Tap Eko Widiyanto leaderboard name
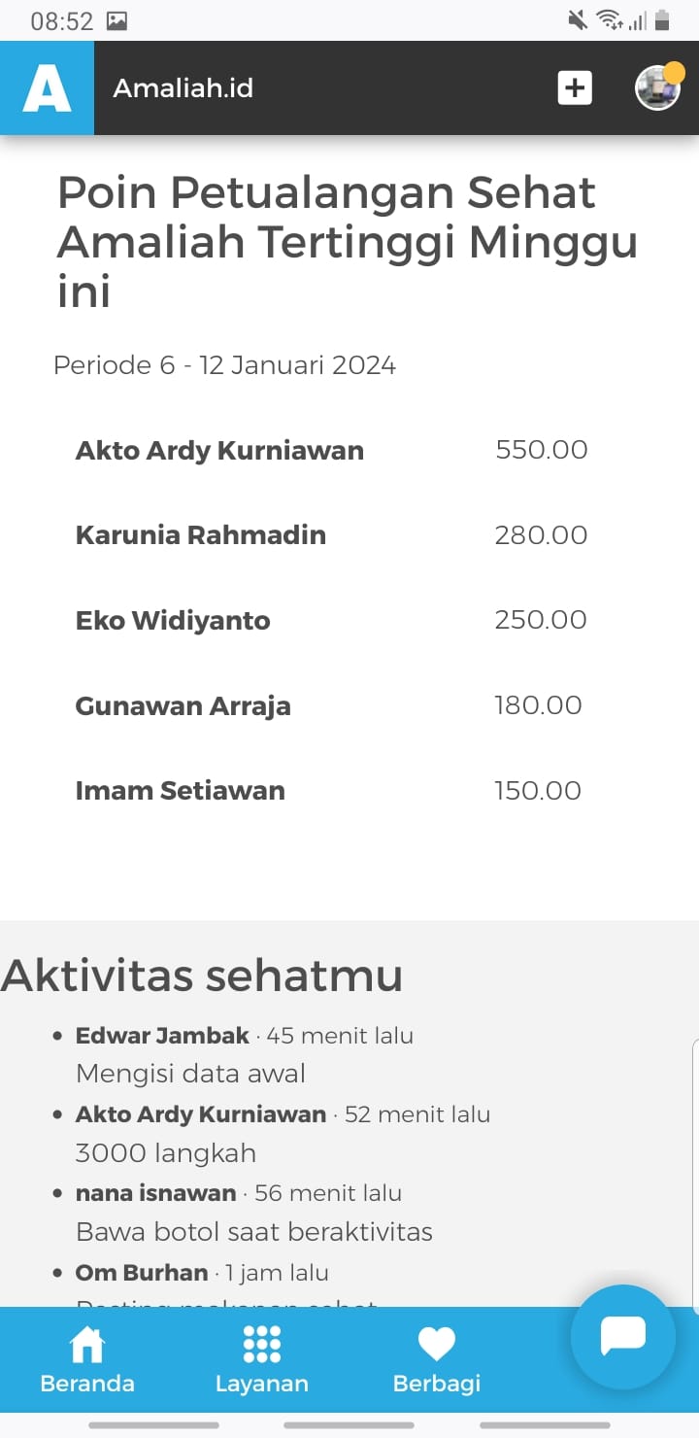 pos(173,621)
